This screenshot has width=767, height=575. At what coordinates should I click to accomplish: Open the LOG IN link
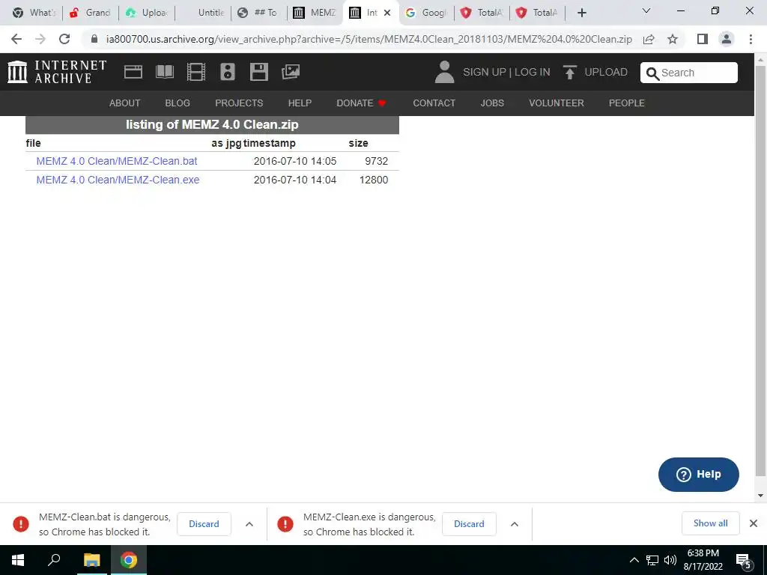[533, 73]
